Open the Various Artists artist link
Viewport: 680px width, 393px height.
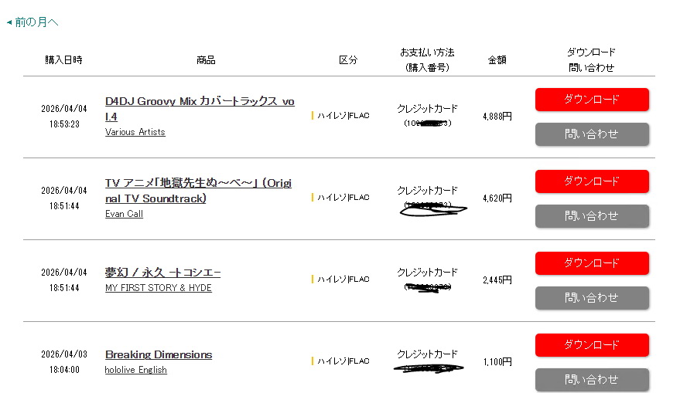tap(135, 132)
